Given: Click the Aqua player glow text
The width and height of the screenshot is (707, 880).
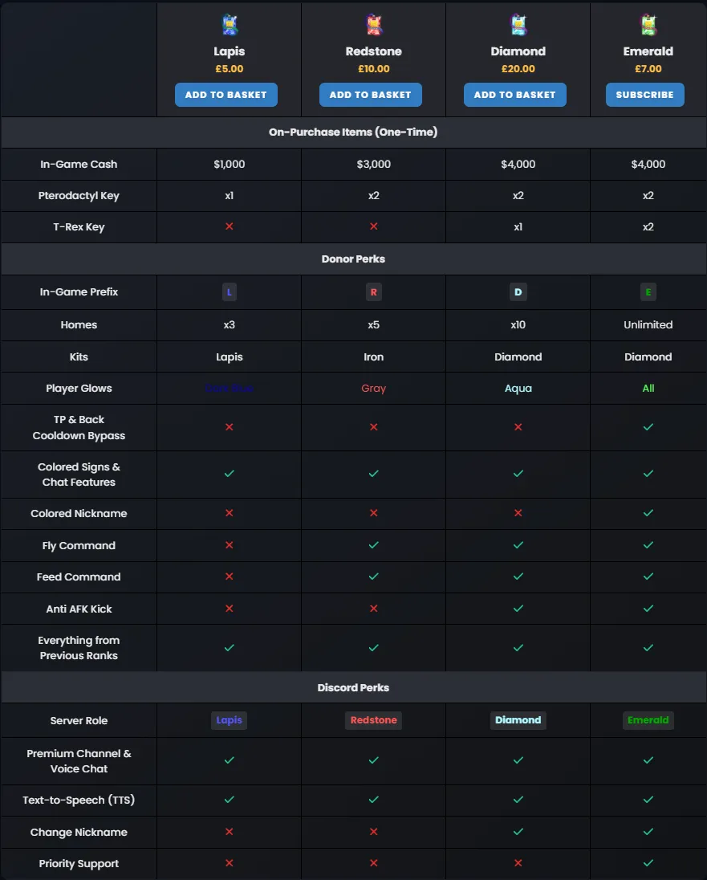Looking at the screenshot, I should (x=518, y=389).
